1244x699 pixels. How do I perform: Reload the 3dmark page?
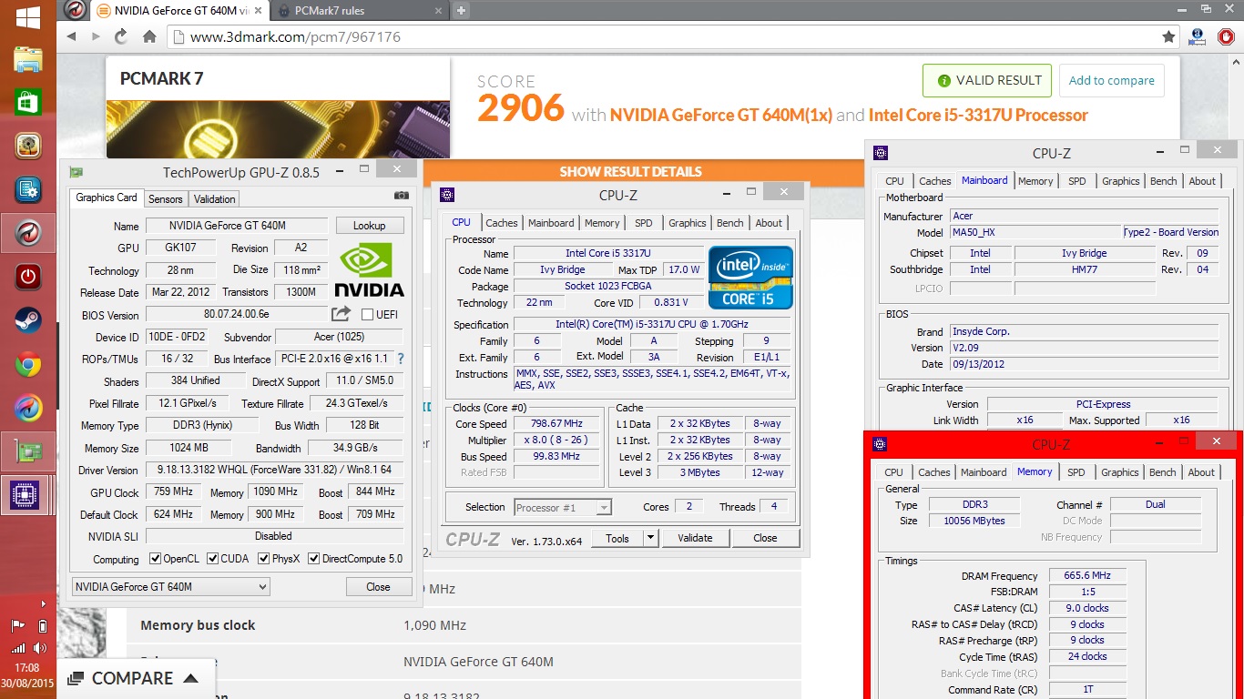pyautogui.click(x=121, y=36)
